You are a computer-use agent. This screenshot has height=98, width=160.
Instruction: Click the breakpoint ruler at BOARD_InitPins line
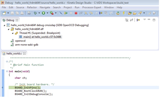point(3,88)
